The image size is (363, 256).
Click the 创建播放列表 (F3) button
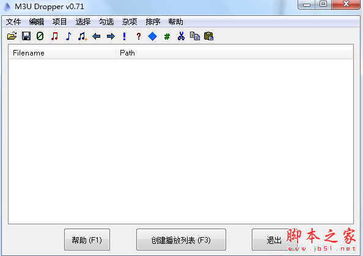pyautogui.click(x=181, y=240)
